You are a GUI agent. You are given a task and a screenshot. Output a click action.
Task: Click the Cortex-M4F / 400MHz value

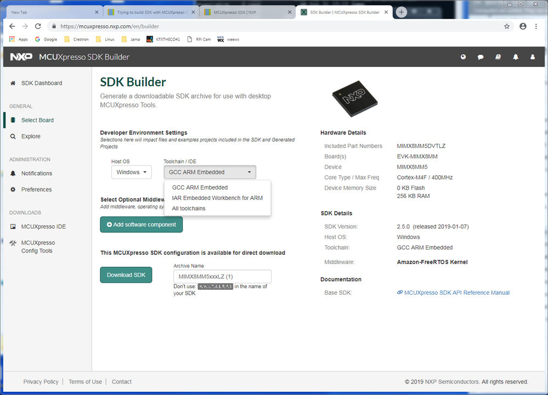coord(425,178)
